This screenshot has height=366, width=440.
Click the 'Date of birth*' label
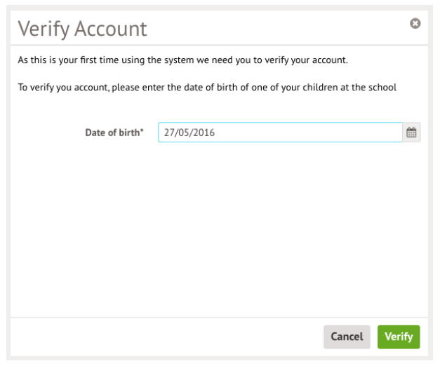point(114,133)
